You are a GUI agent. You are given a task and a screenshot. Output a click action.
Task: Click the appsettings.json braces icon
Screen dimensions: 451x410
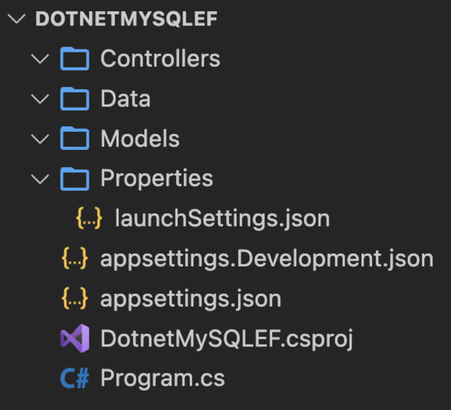[75, 299]
